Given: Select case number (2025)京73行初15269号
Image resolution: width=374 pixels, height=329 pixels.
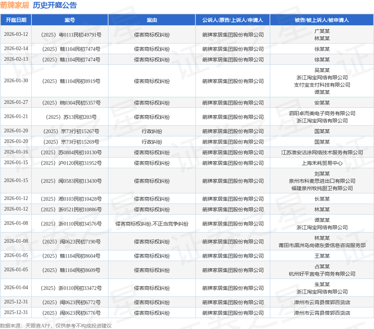Looking at the screenshot, I should 71,142.
